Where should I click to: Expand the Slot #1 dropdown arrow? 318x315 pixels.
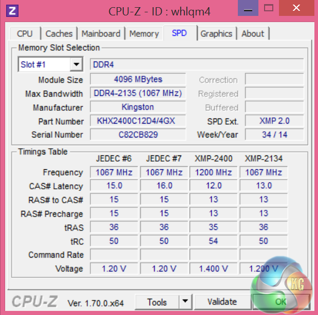[x=76, y=65]
